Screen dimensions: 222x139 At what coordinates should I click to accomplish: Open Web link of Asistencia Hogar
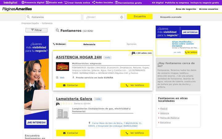click(62, 78)
